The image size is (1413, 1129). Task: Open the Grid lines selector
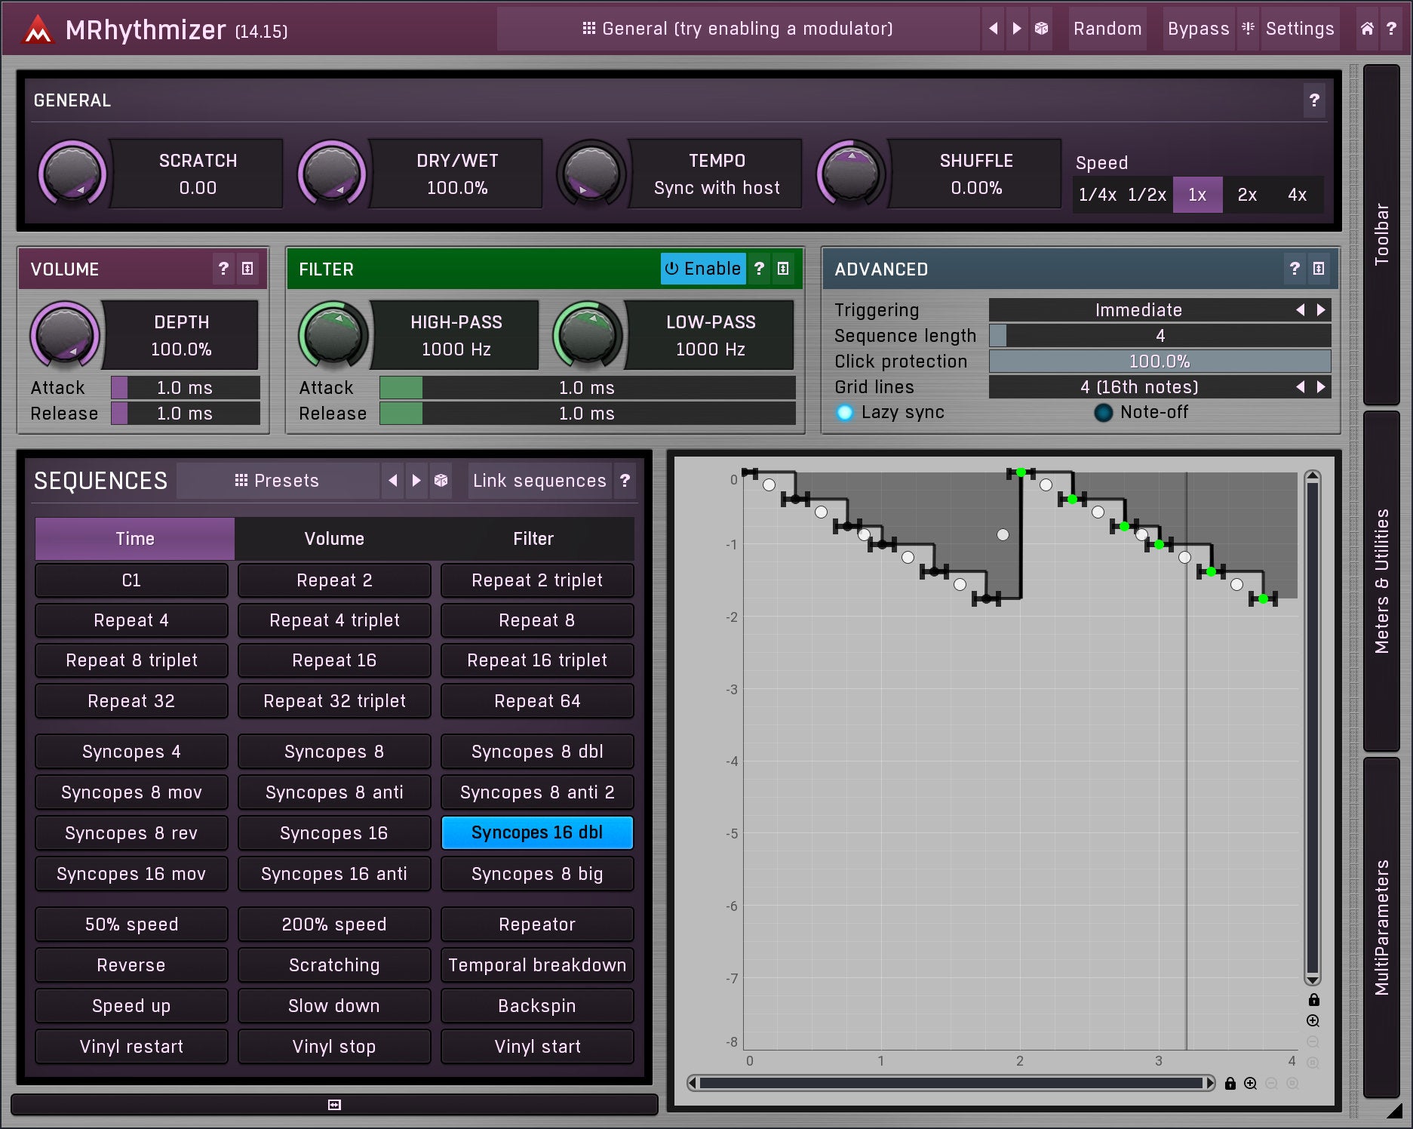click(1138, 387)
